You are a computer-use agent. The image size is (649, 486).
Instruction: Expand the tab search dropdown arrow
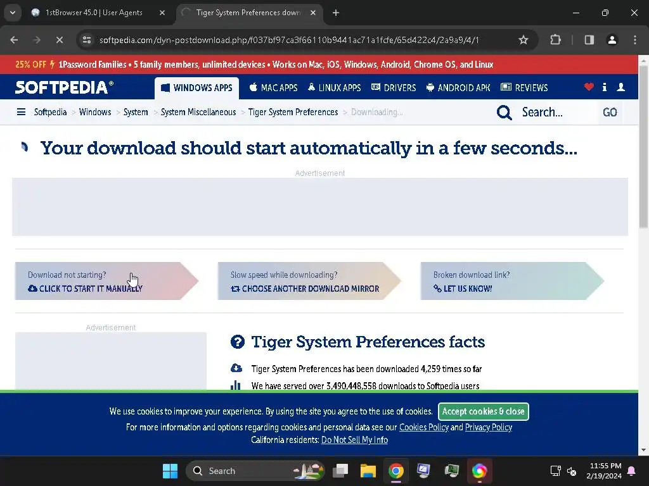[x=13, y=13]
